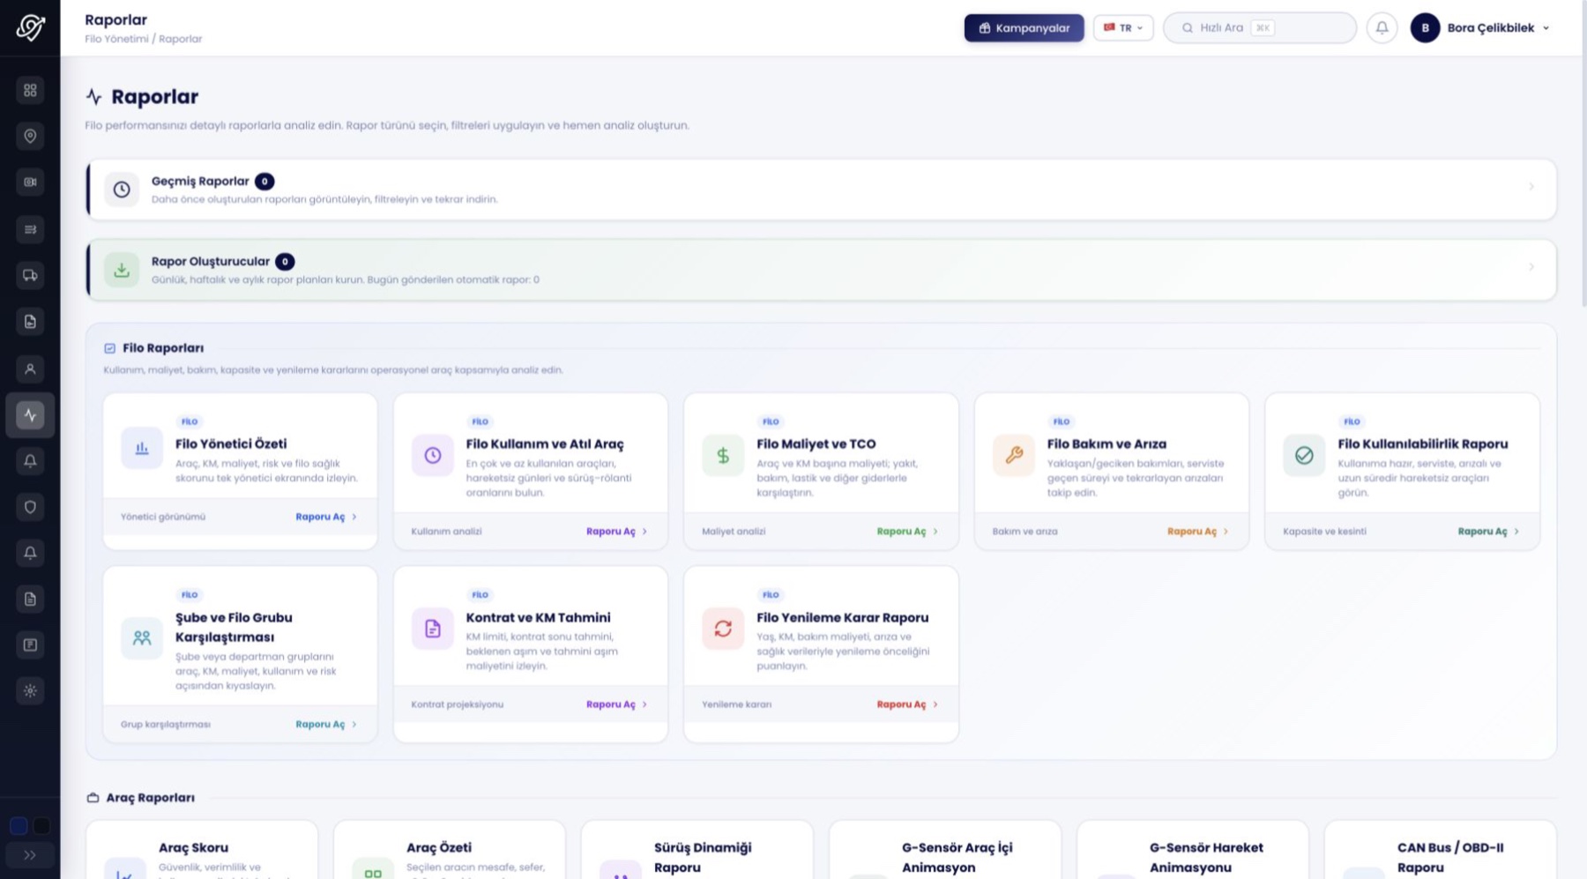Click the document icon on Kontrat ve KM Tahmini
The width and height of the screenshot is (1587, 879).
[x=433, y=629]
